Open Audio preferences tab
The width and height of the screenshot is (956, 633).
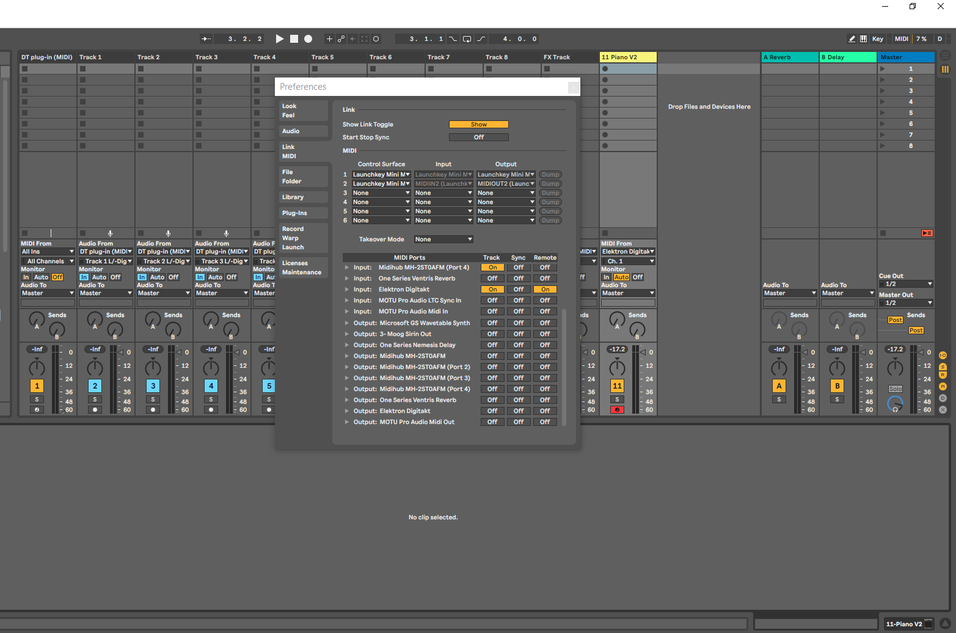(304, 131)
